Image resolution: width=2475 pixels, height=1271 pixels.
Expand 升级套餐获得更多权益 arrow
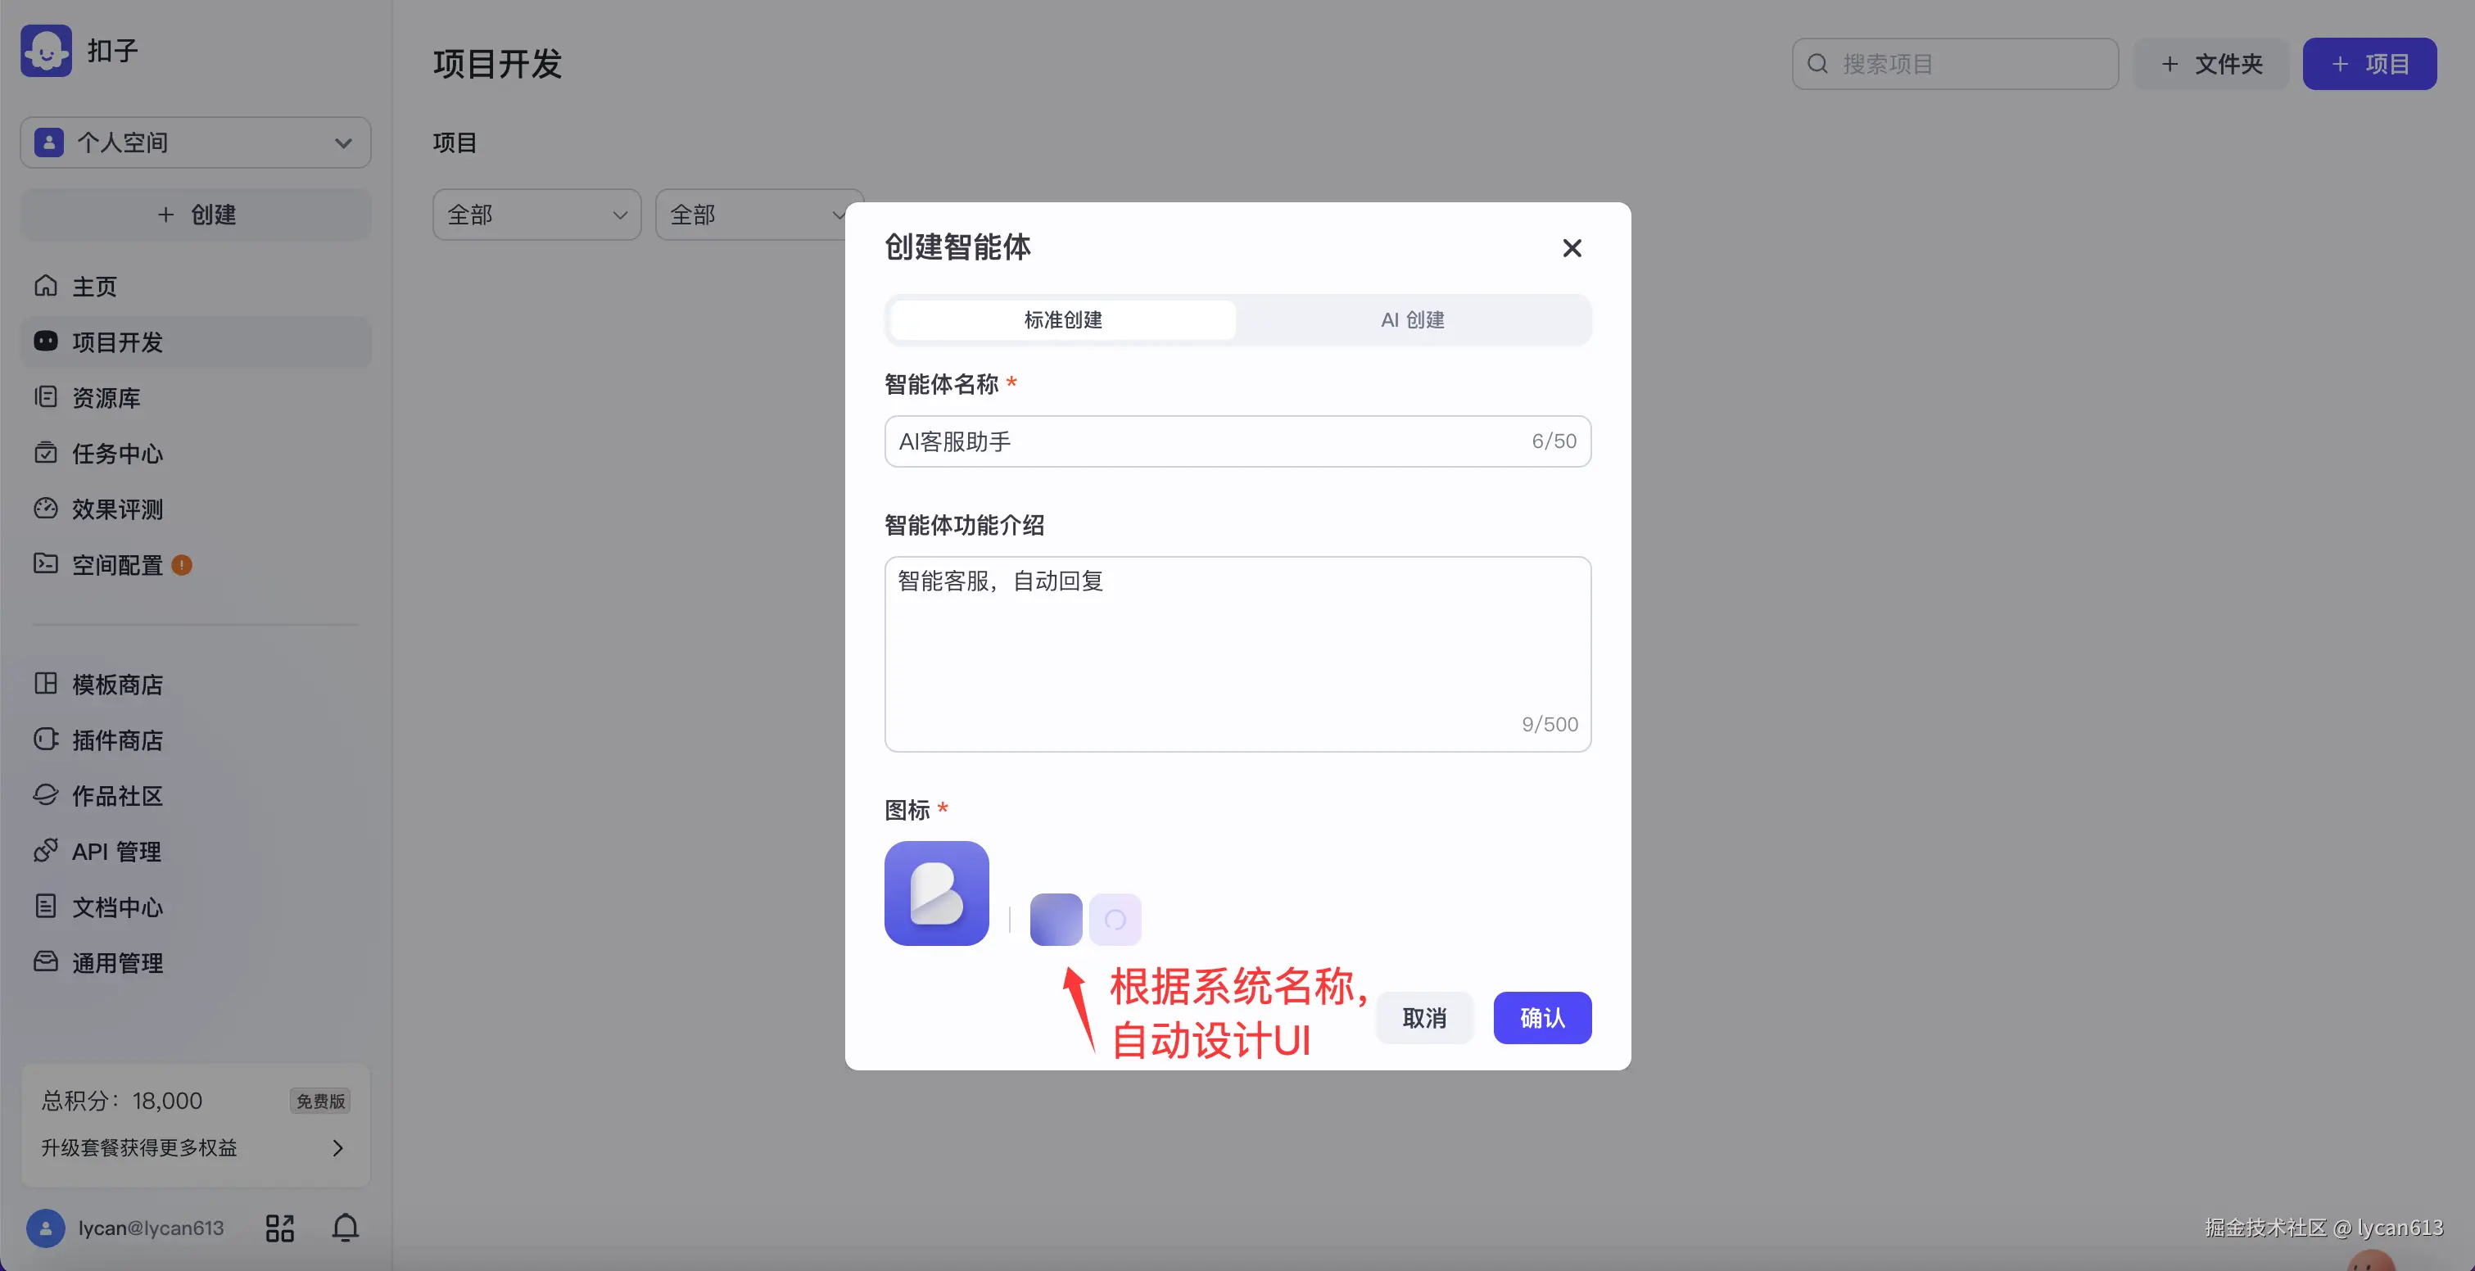pos(337,1147)
